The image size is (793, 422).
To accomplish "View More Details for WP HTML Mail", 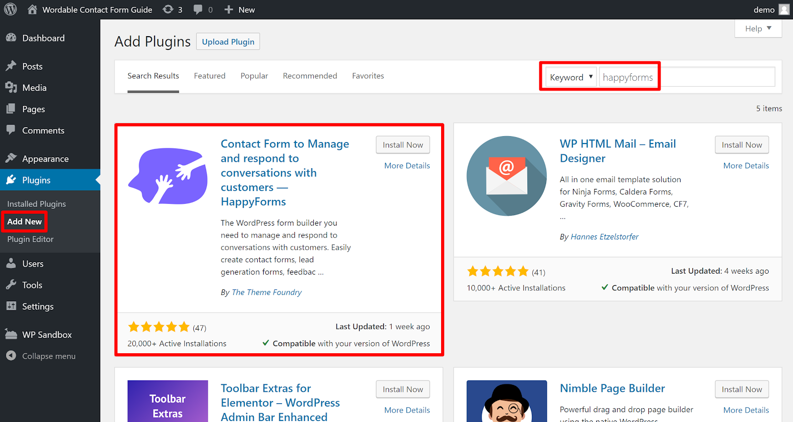I will (746, 166).
